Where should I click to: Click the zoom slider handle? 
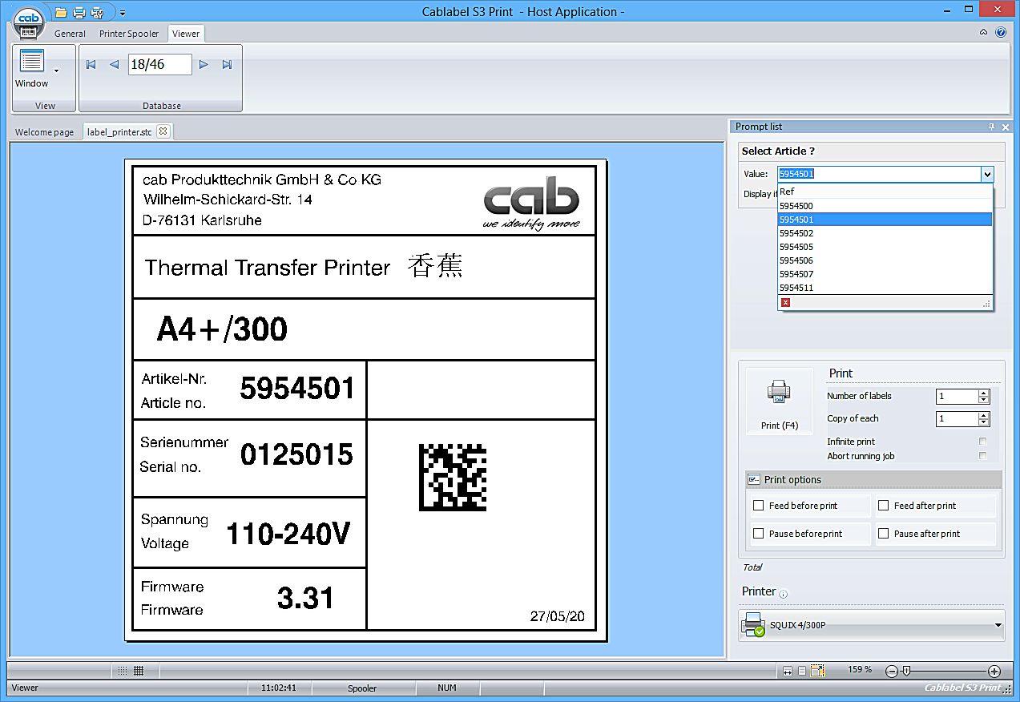point(906,671)
